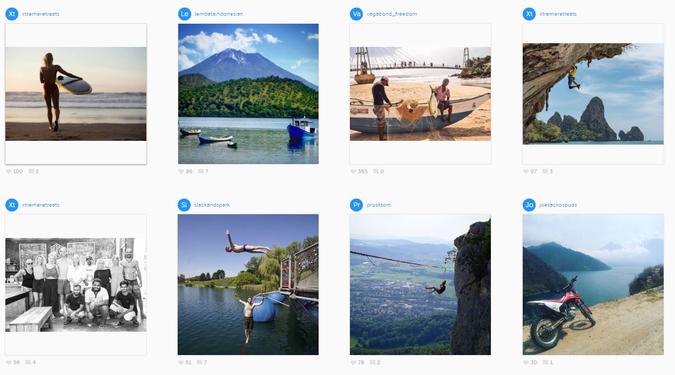Viewport: 675px width, 375px height.
Task: Click comment icon under cliff highline photo
Action: click(x=373, y=363)
